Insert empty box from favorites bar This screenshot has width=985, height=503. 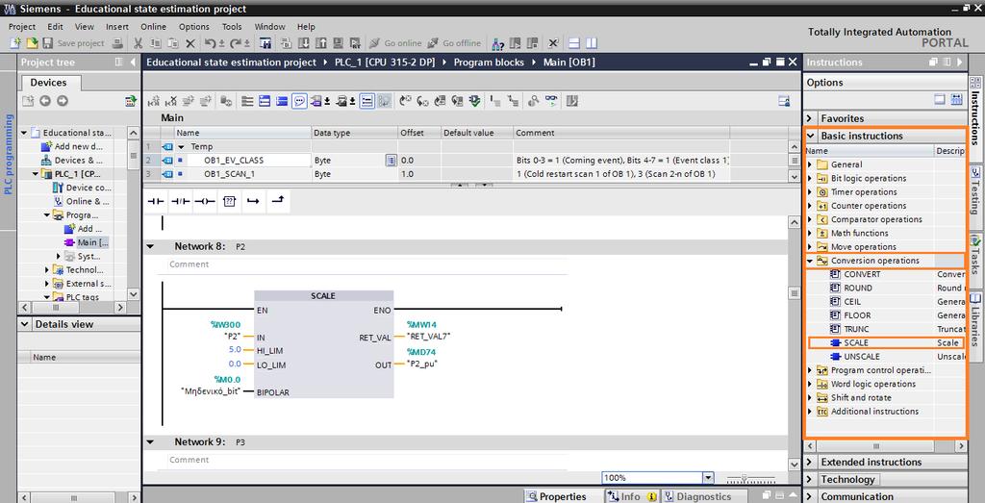[x=229, y=202]
